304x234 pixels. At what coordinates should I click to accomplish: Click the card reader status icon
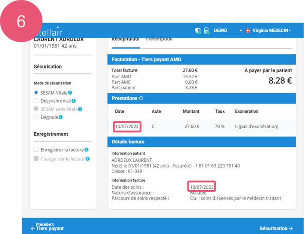point(206,31)
